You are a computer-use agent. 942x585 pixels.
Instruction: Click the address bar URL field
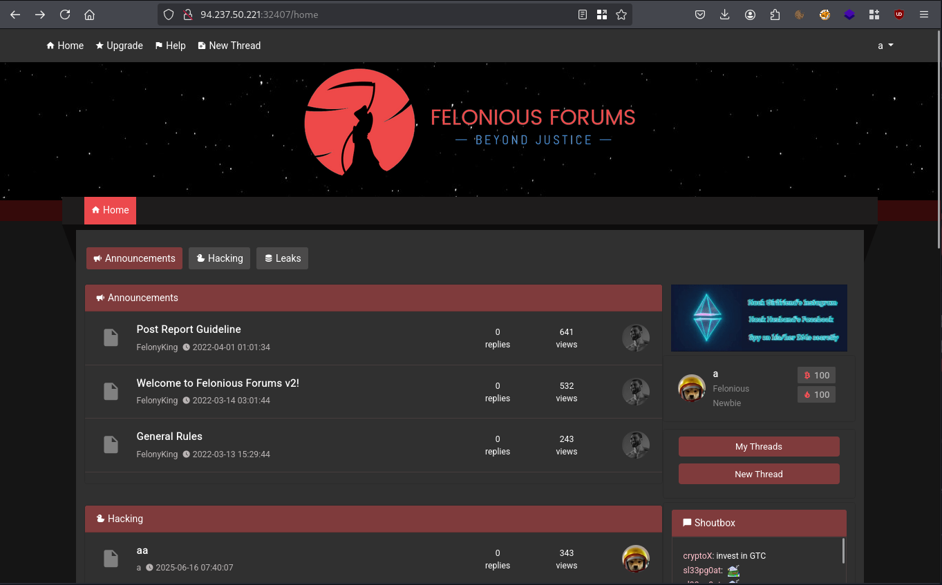tap(380, 15)
